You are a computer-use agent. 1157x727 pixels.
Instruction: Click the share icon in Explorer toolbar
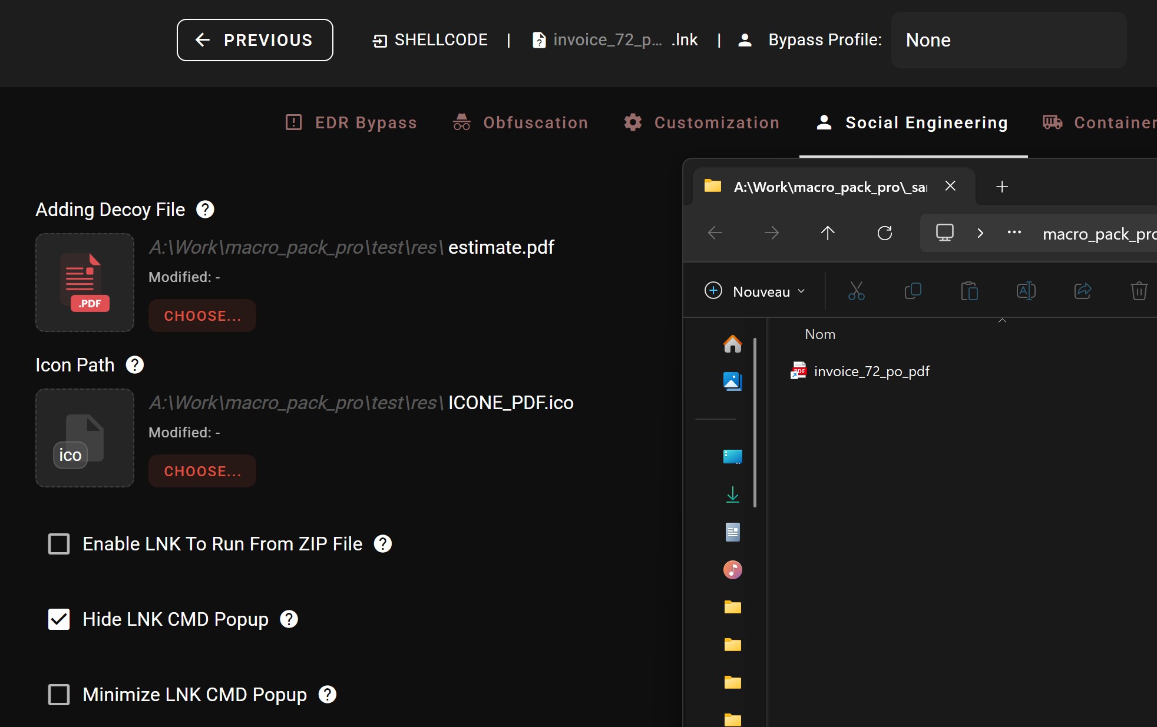click(x=1082, y=291)
